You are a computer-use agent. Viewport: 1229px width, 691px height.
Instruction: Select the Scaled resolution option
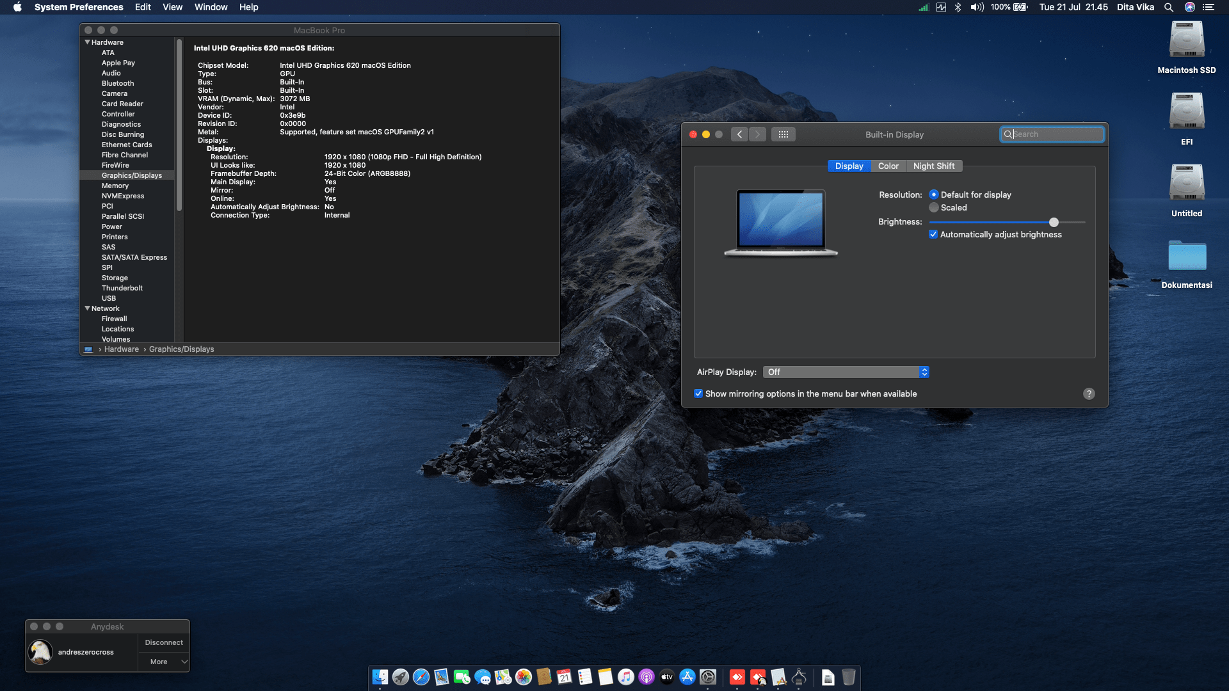[934, 207]
